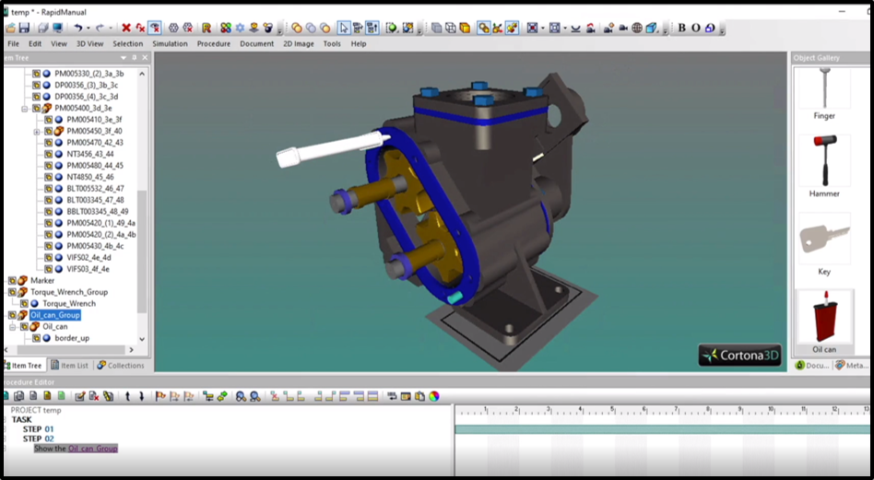Click the wireframe cube render mode icon
The width and height of the screenshot is (874, 480).
[451, 28]
